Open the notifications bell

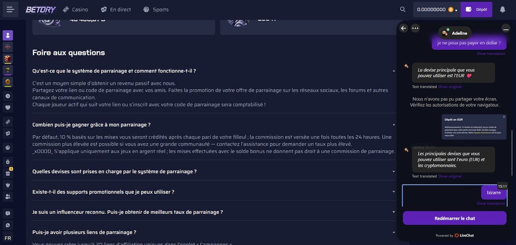click(502, 9)
